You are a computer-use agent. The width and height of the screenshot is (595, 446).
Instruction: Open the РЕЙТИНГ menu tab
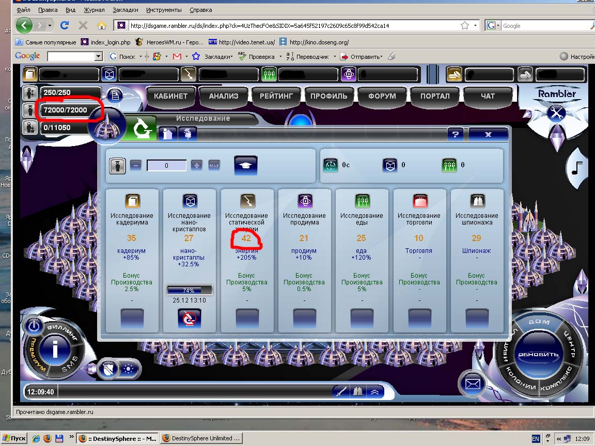click(x=276, y=96)
